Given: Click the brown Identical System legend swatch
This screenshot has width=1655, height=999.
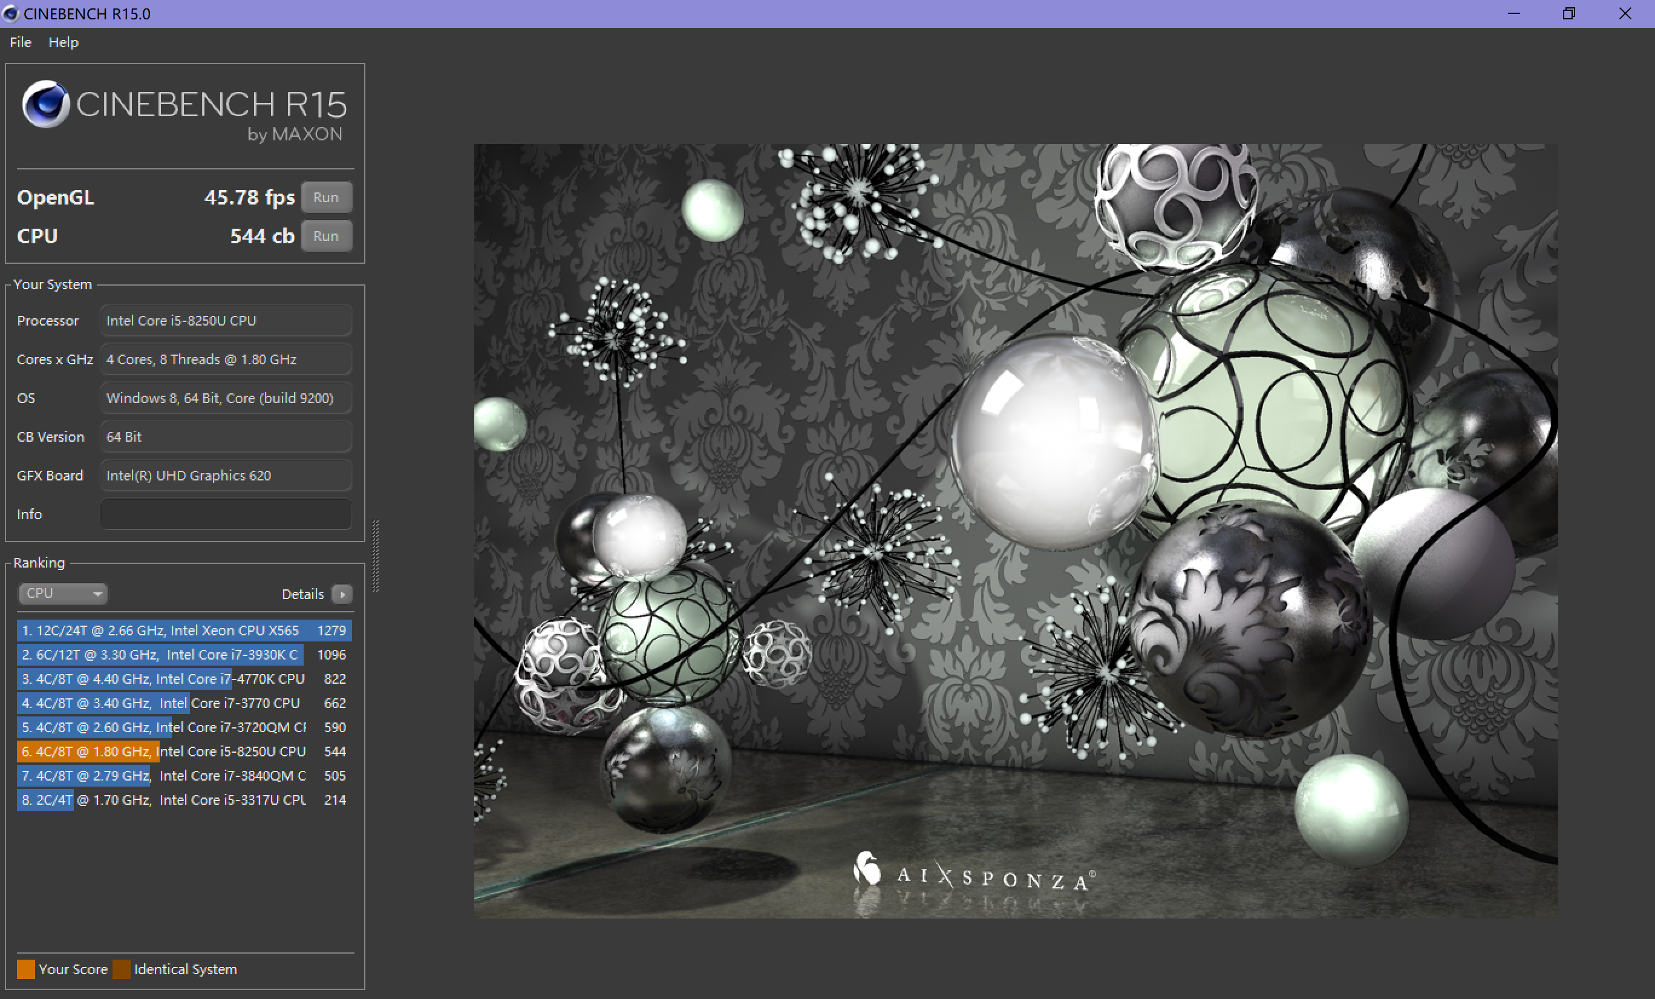Looking at the screenshot, I should [x=122, y=969].
